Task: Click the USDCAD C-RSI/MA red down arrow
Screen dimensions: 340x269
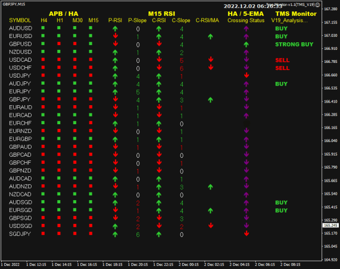Action: 211,60
